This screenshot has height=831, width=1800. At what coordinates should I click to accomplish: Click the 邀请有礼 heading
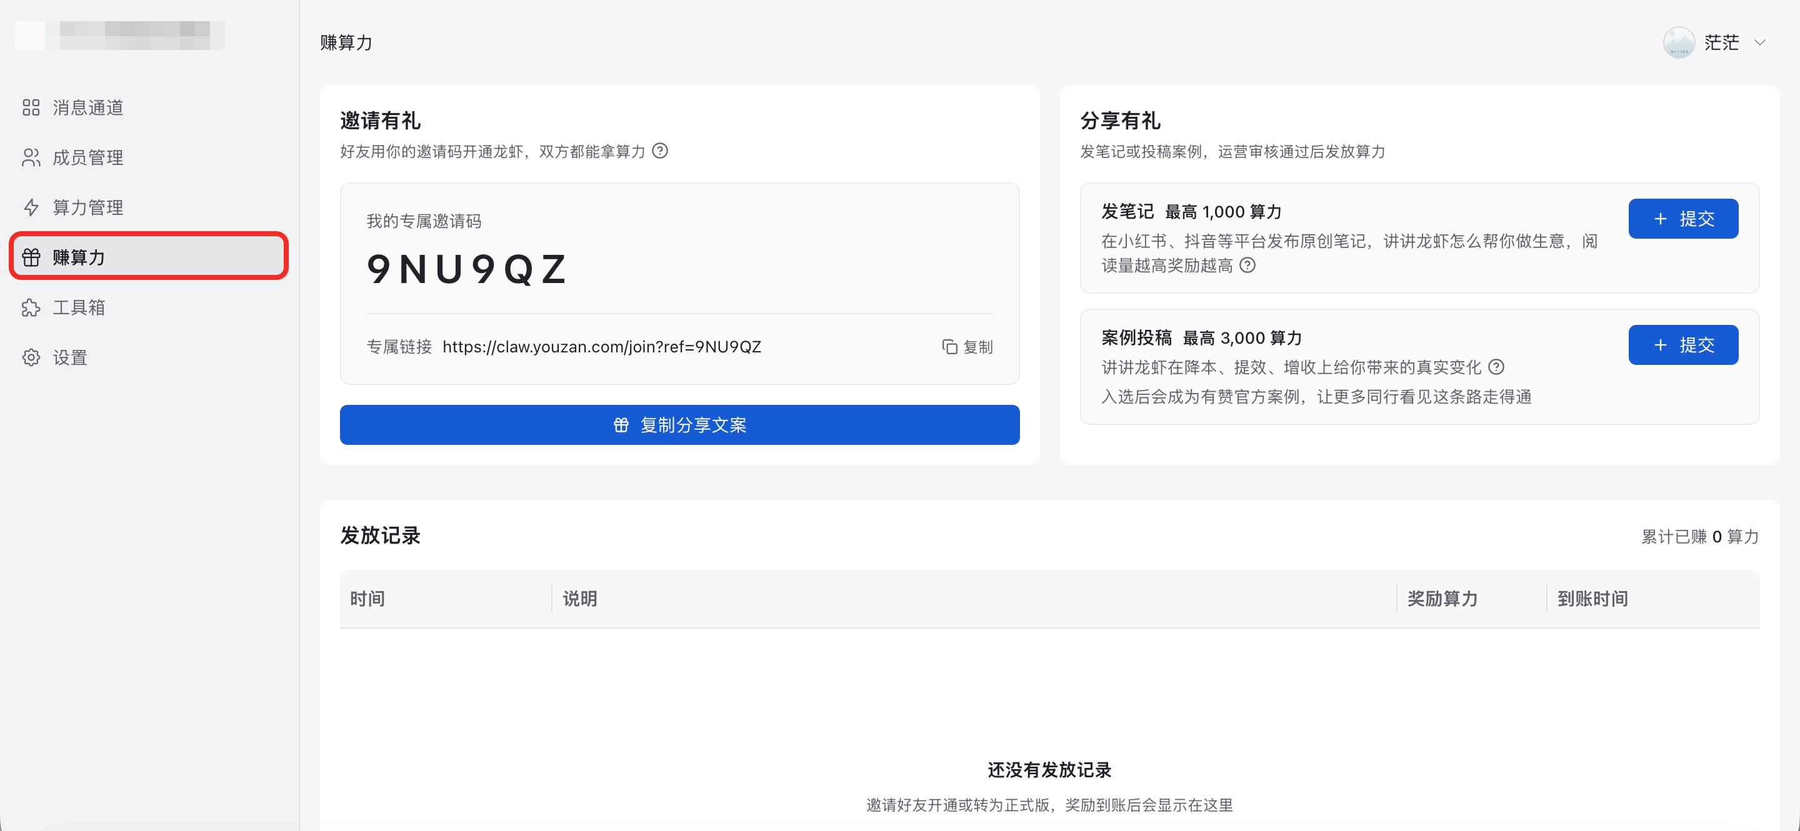coord(380,121)
